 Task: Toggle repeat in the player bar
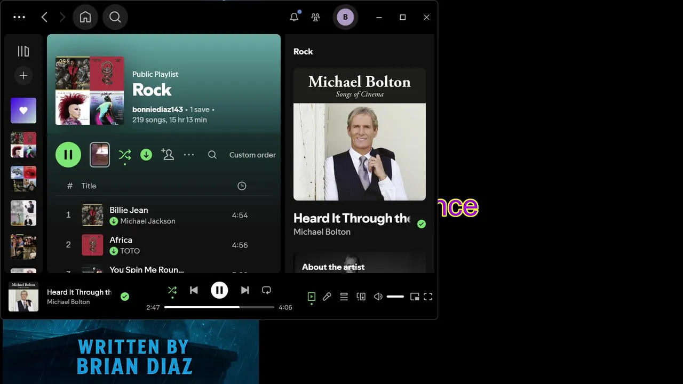[266, 290]
